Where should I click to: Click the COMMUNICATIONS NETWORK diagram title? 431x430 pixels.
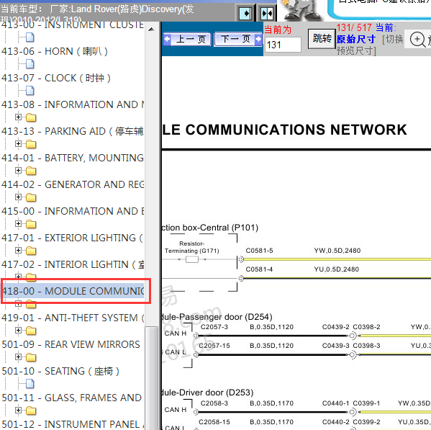coord(284,130)
